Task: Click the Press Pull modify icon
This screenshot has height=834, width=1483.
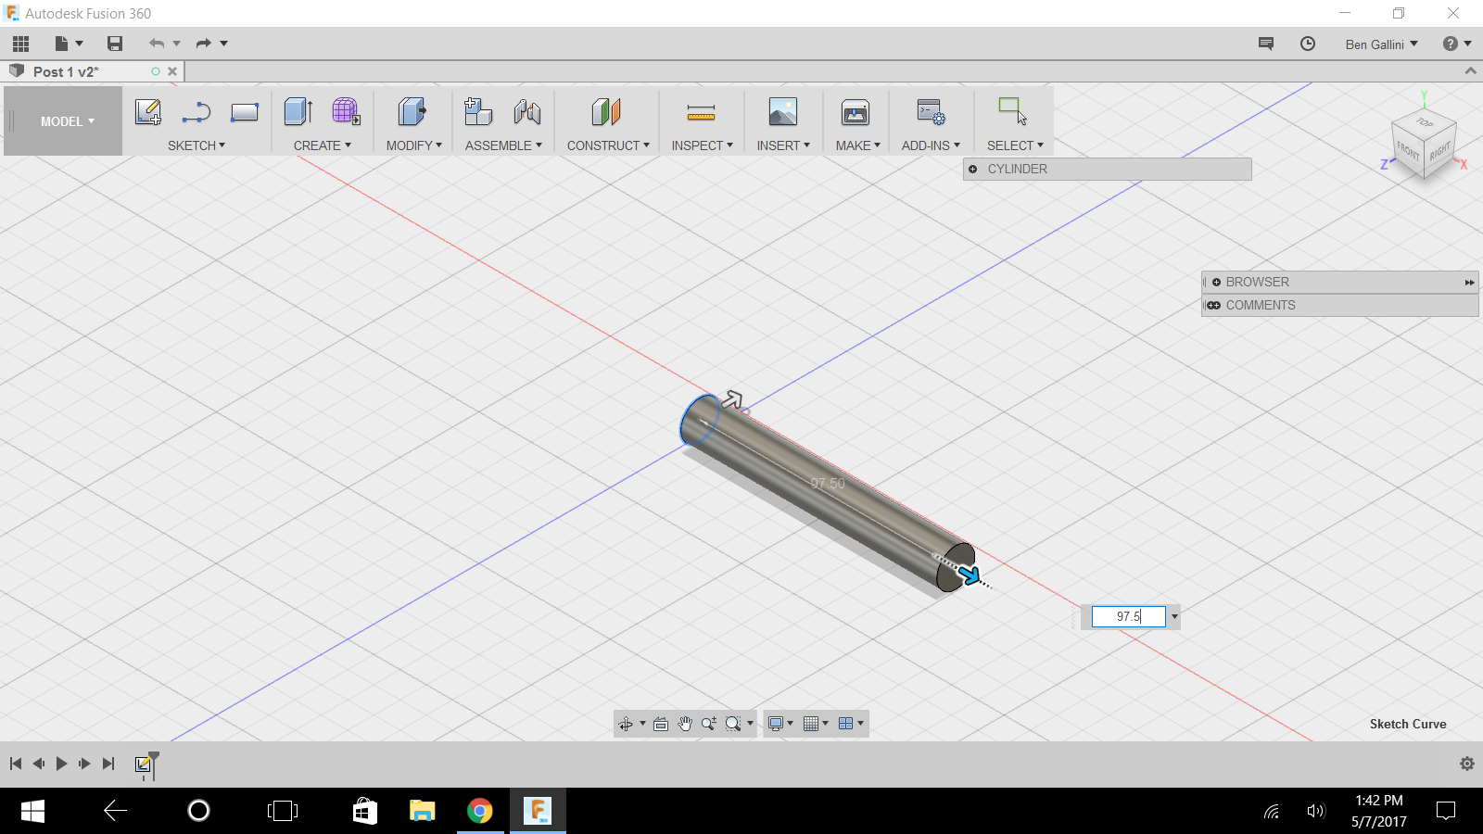Action: click(x=412, y=112)
